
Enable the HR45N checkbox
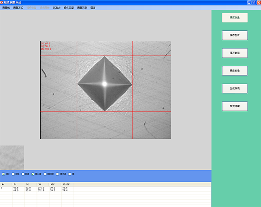pyautogui.click(x=57, y=174)
